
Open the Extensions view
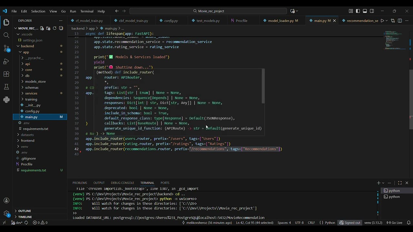click(x=6, y=74)
